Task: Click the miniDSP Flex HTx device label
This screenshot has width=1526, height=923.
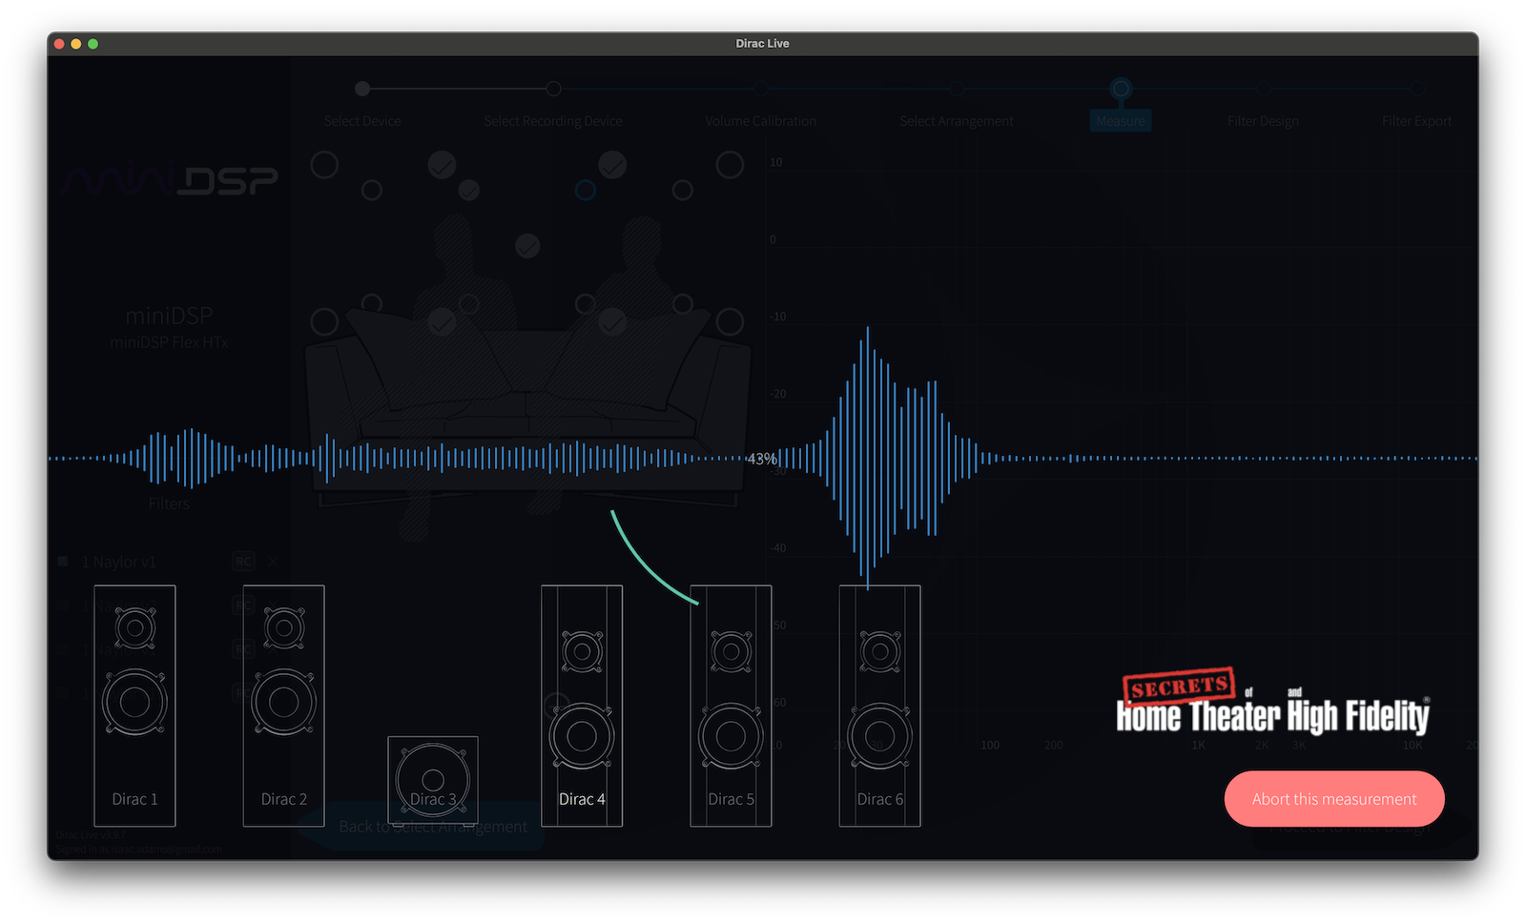Action: point(169,342)
